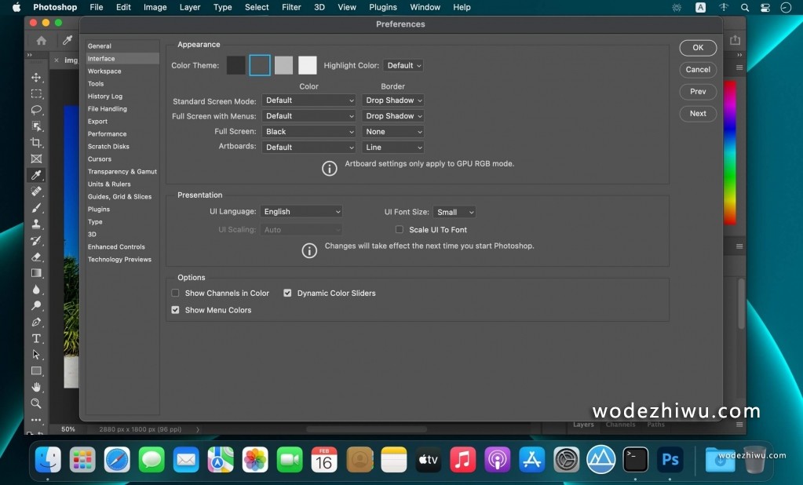This screenshot has height=485, width=803.
Task: Choose the Horizontal Type tool
Action: coord(36,338)
